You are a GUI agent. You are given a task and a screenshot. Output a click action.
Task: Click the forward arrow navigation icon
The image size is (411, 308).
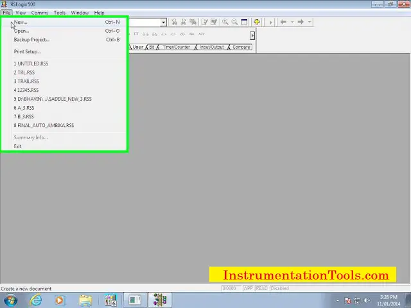click(x=301, y=22)
